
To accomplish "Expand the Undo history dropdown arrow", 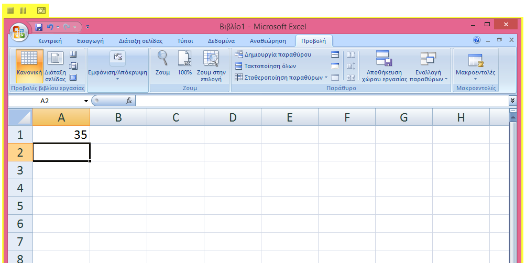I will tap(58, 27).
